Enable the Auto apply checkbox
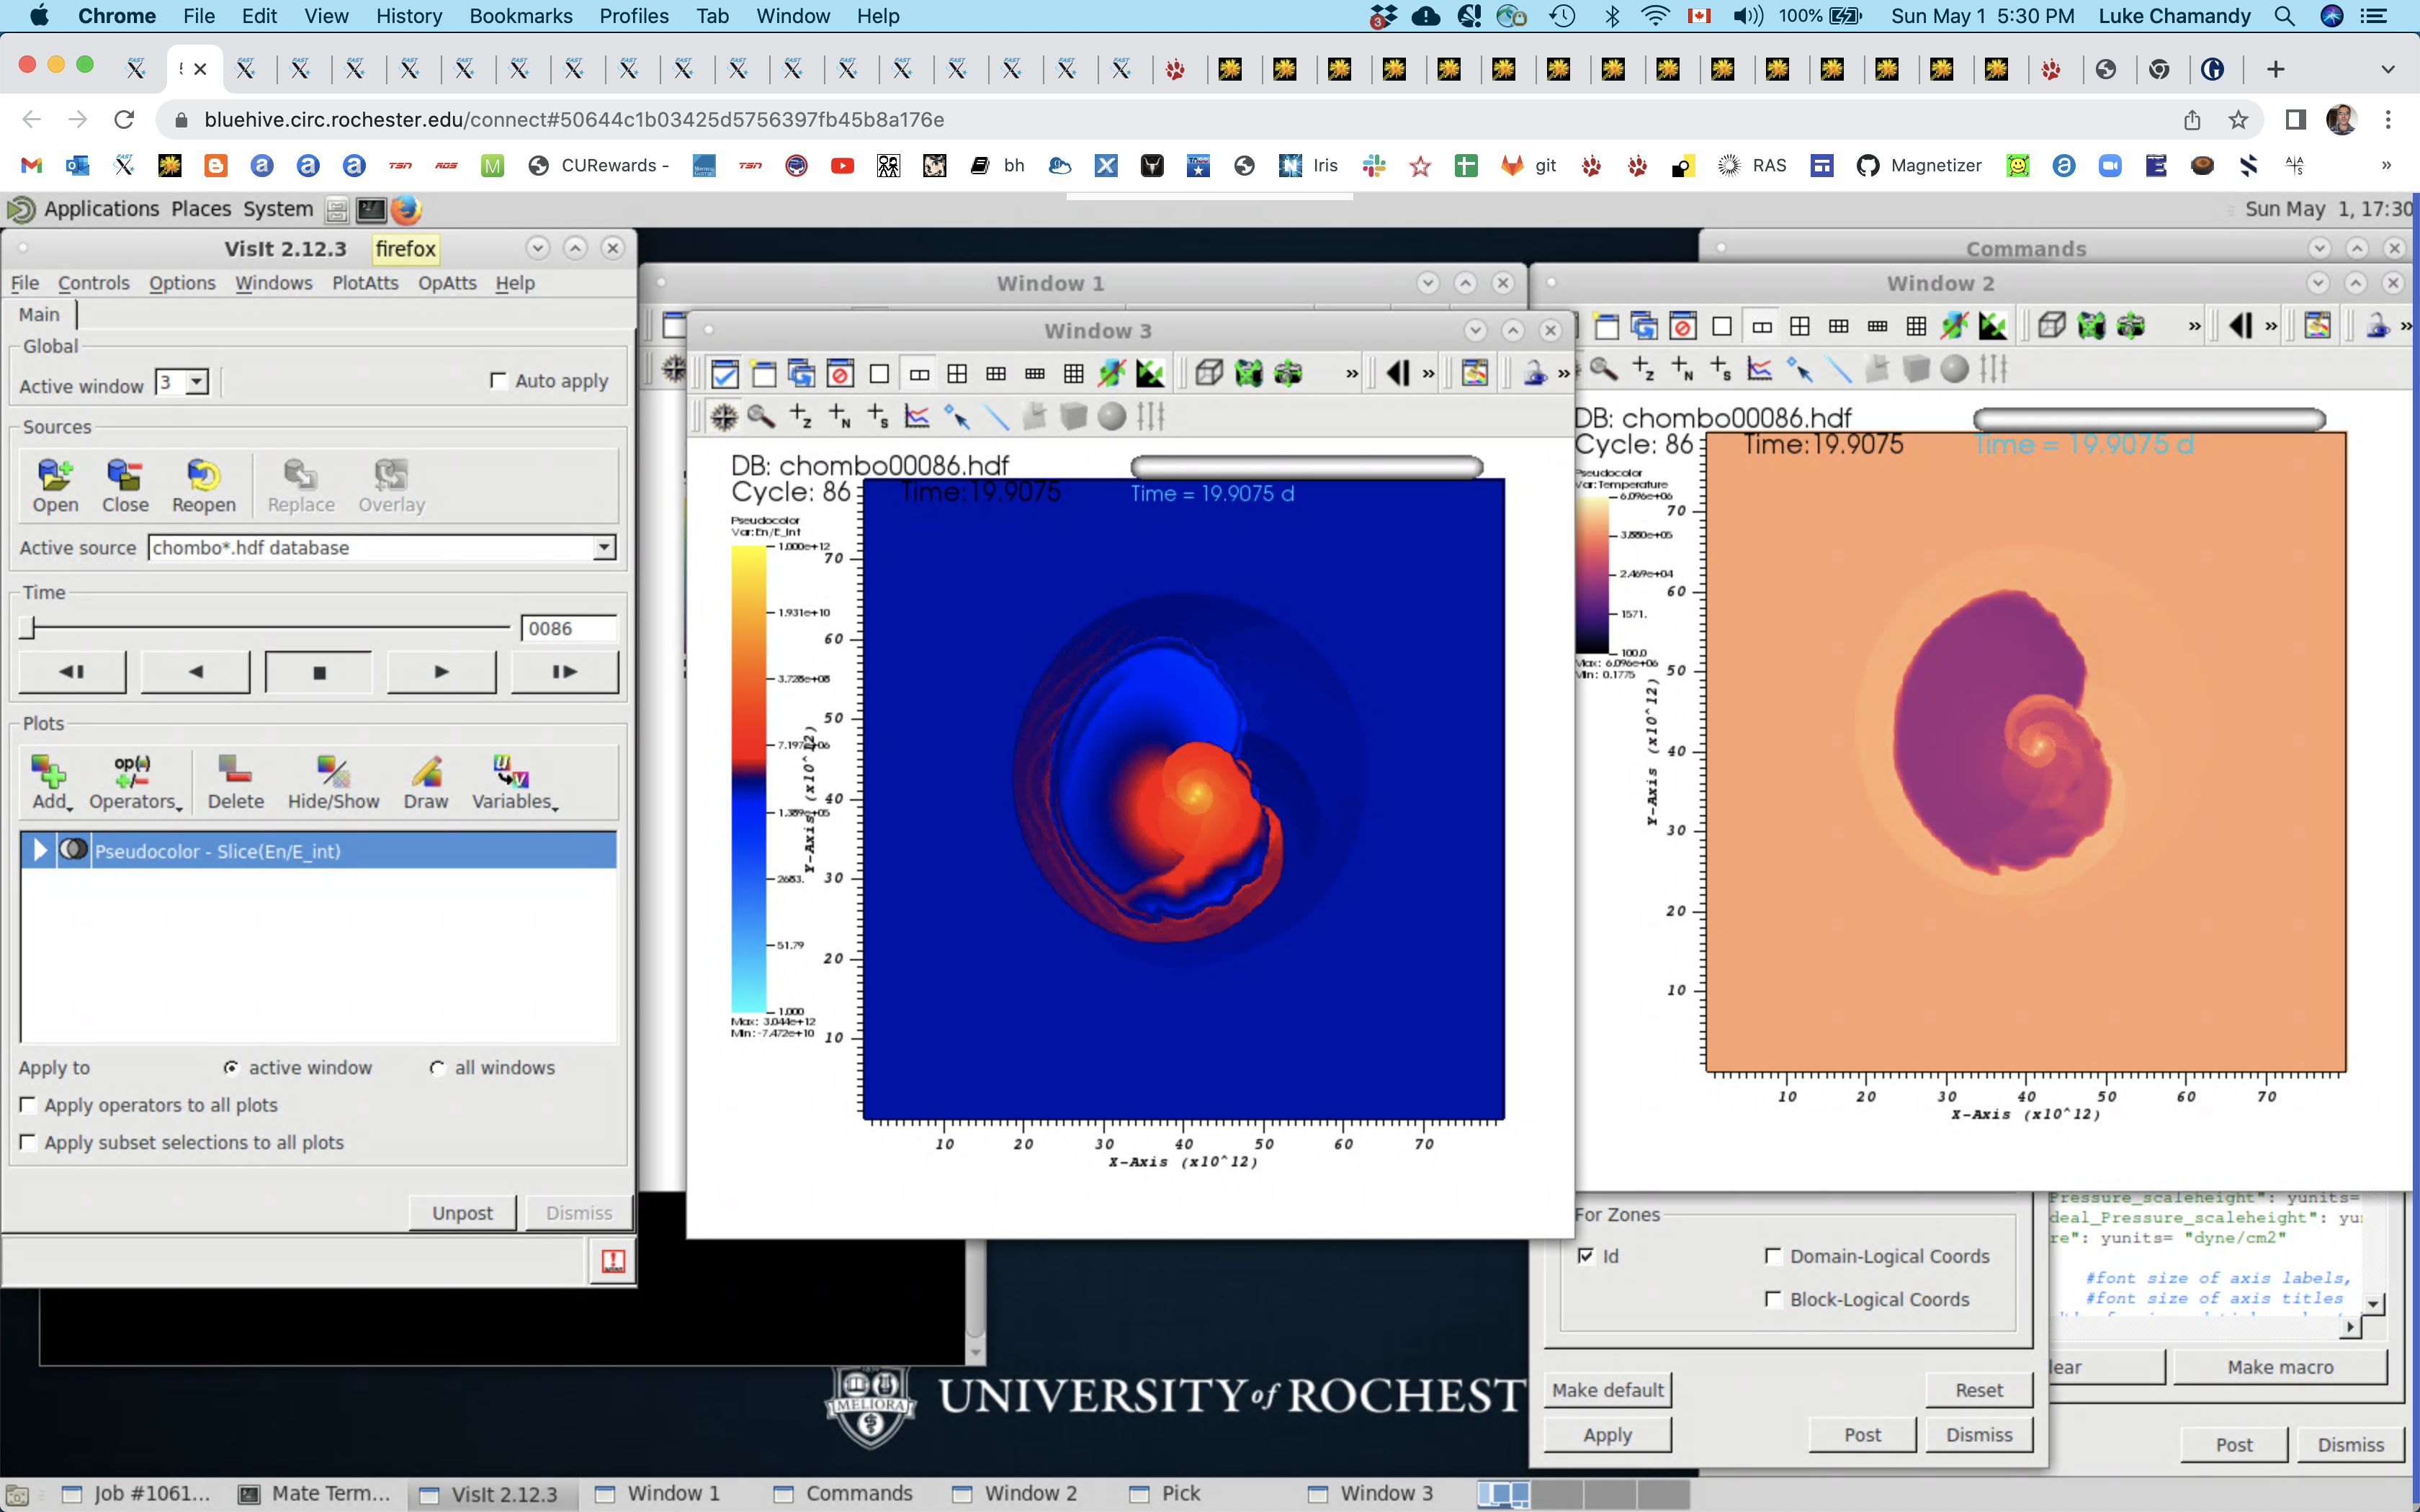 pyautogui.click(x=498, y=381)
